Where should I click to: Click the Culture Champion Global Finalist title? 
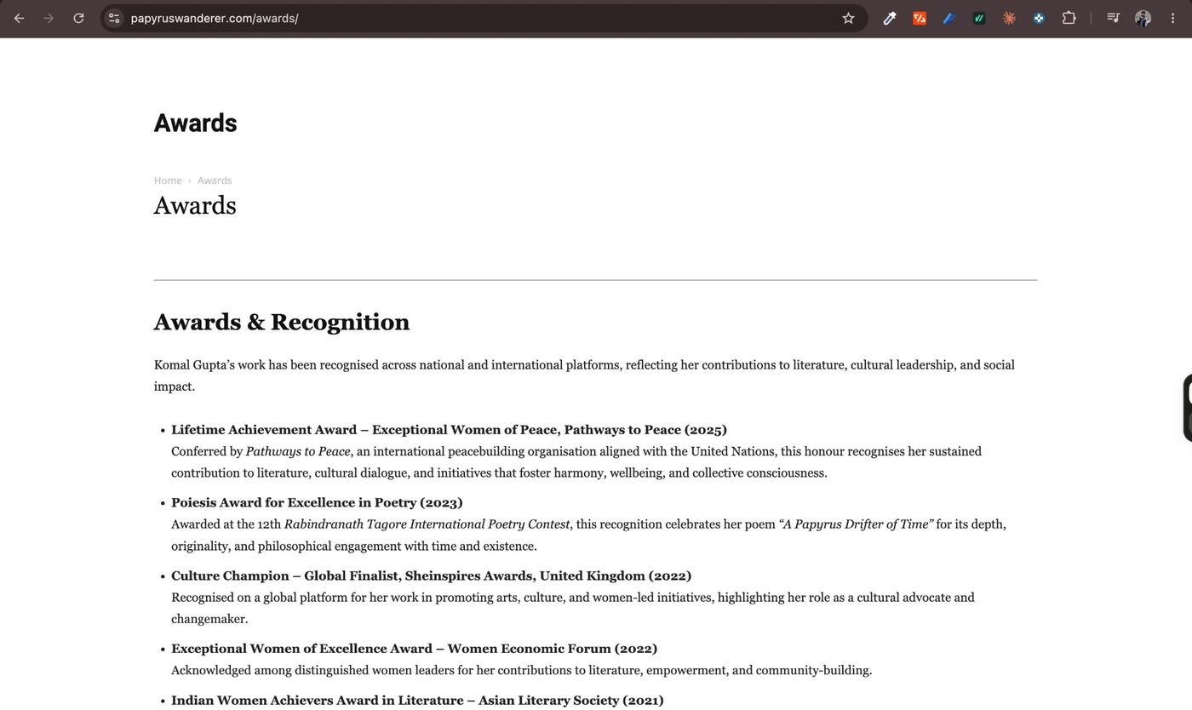tap(431, 576)
